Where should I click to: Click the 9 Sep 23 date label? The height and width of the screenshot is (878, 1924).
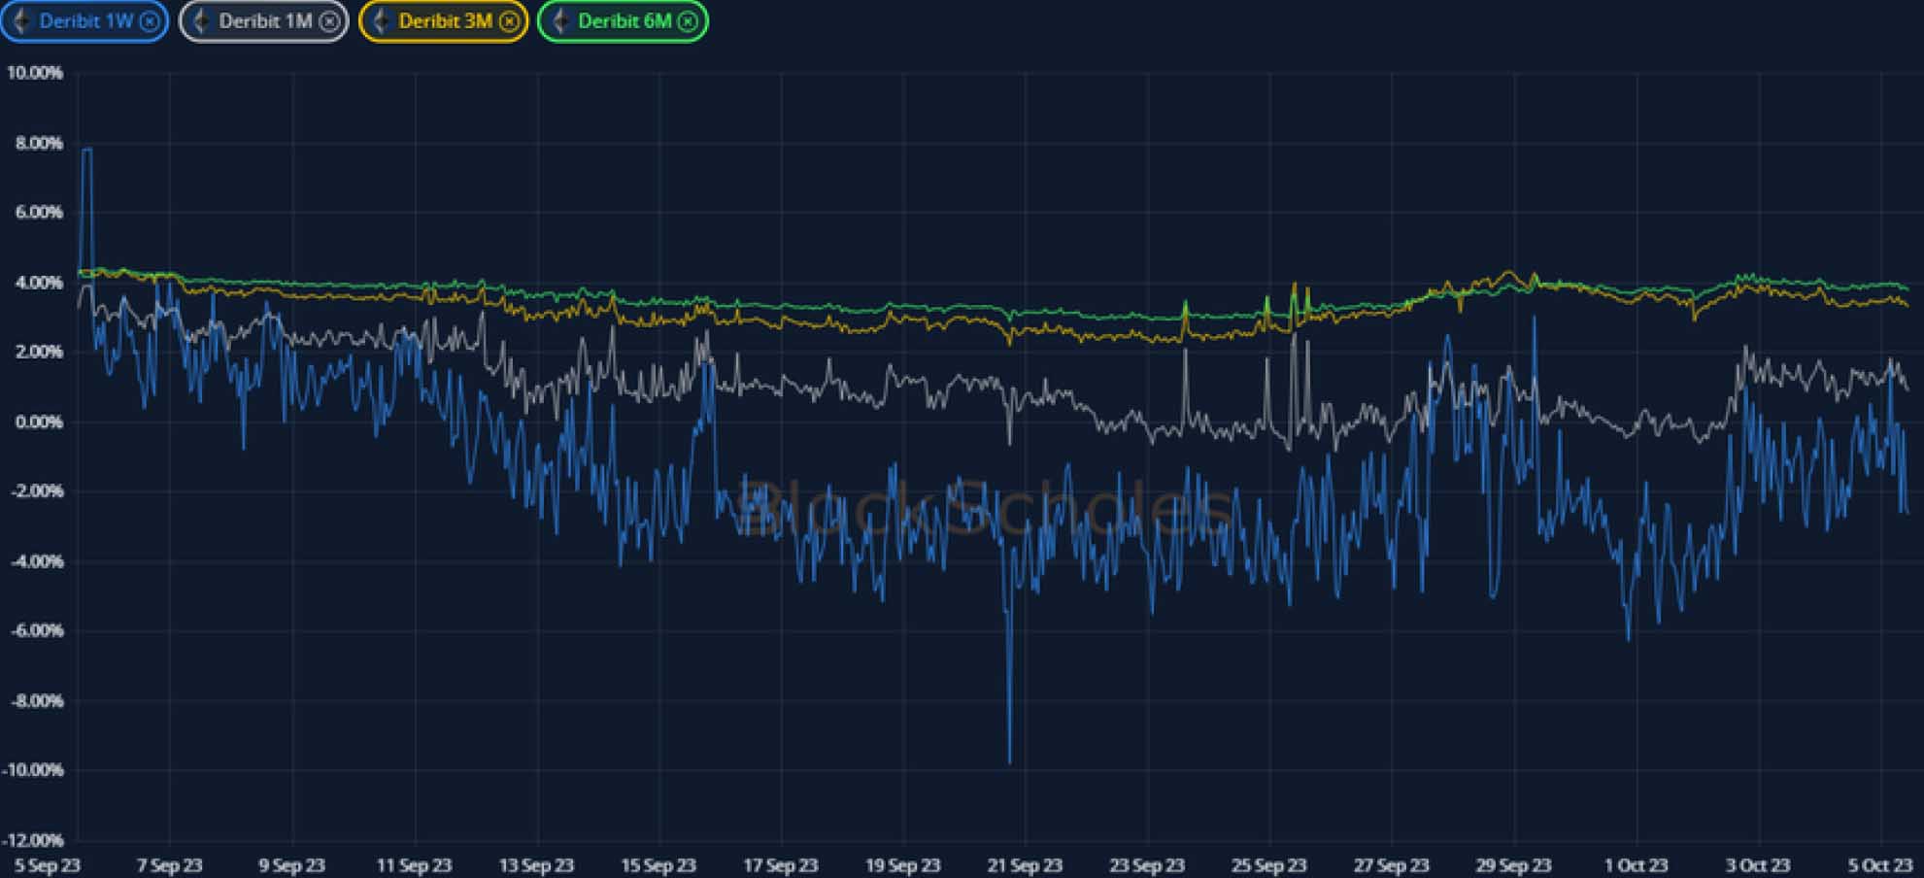[x=292, y=865]
